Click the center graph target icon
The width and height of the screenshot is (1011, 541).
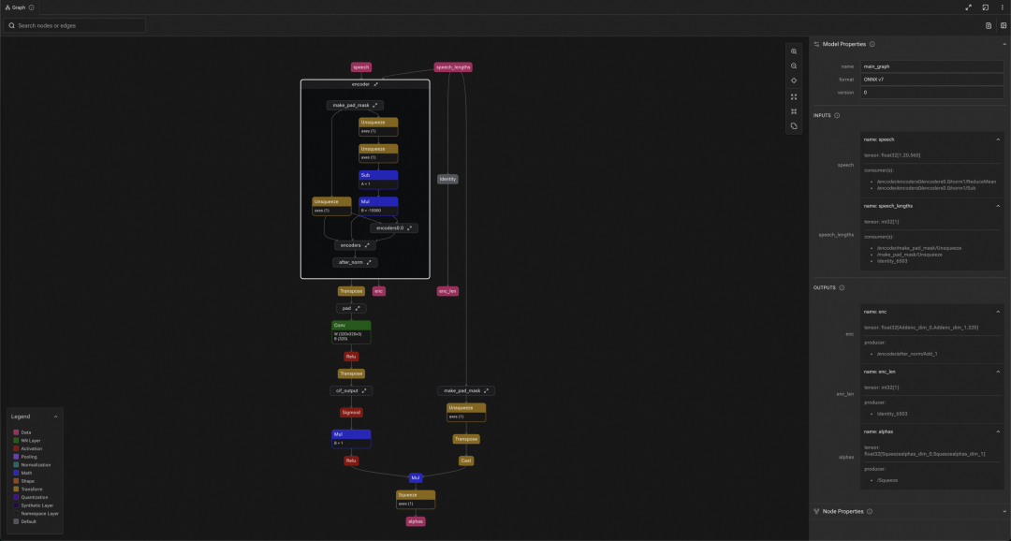794,80
